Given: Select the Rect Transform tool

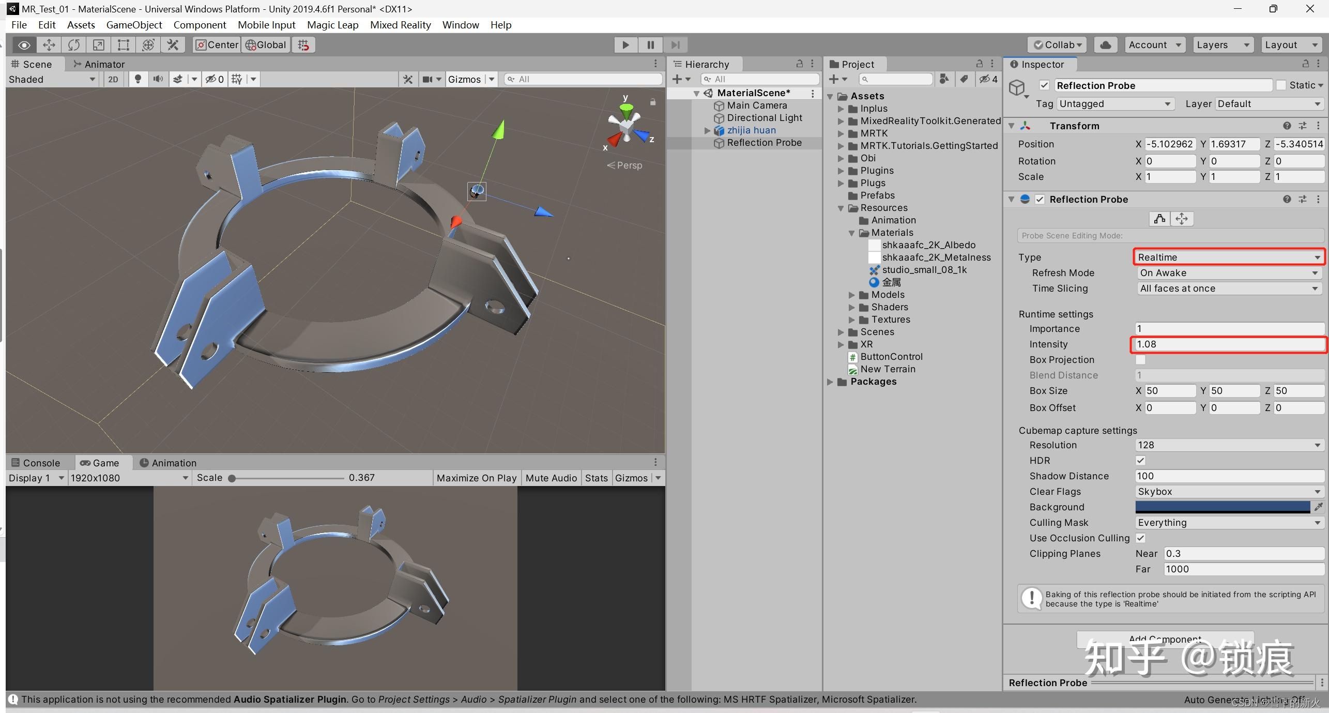Looking at the screenshot, I should (123, 45).
